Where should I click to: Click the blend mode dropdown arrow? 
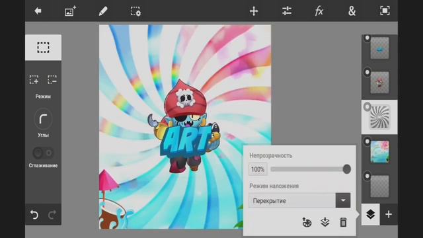(343, 200)
